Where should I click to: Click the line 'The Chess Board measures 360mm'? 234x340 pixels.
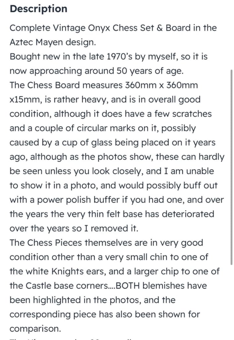pyautogui.click(x=104, y=85)
